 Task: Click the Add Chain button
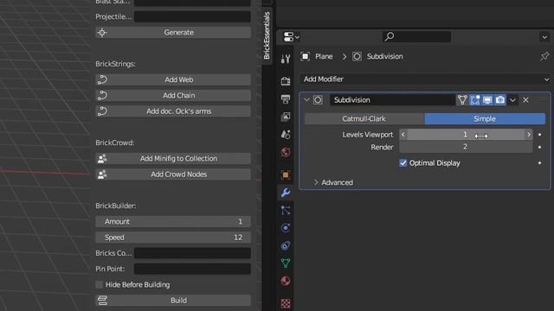click(173, 96)
